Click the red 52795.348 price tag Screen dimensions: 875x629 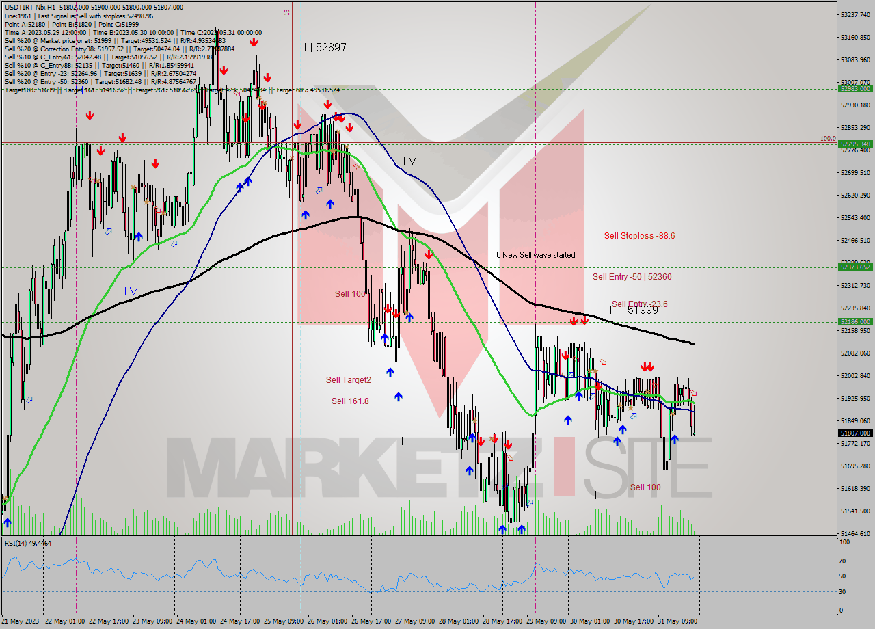(855, 144)
